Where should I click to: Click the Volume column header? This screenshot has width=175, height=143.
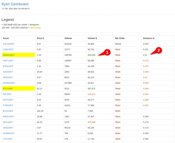coord(68,38)
